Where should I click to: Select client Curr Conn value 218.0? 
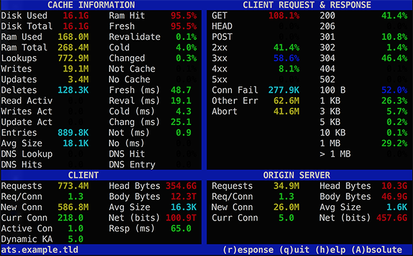(70, 218)
